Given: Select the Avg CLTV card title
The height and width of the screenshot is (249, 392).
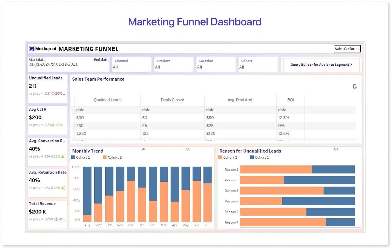Looking at the screenshot, I should click(x=38, y=109).
